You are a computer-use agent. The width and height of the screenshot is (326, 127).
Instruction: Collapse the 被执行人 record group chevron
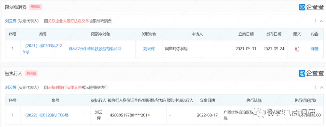coord(321,87)
